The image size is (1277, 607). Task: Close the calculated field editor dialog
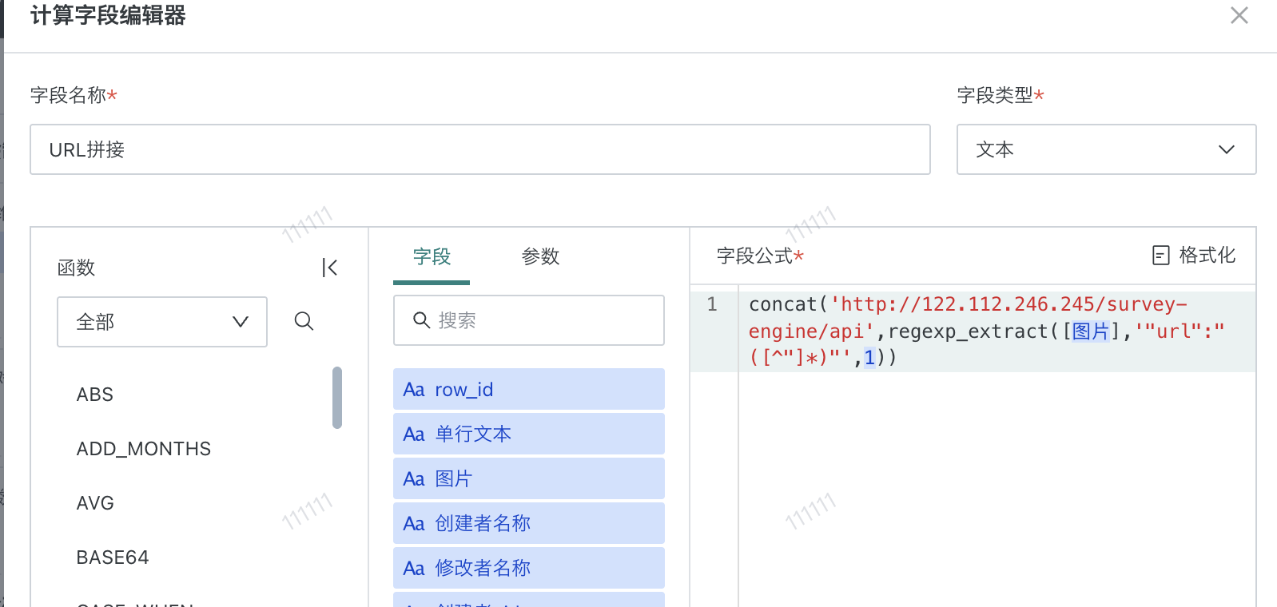1239,15
